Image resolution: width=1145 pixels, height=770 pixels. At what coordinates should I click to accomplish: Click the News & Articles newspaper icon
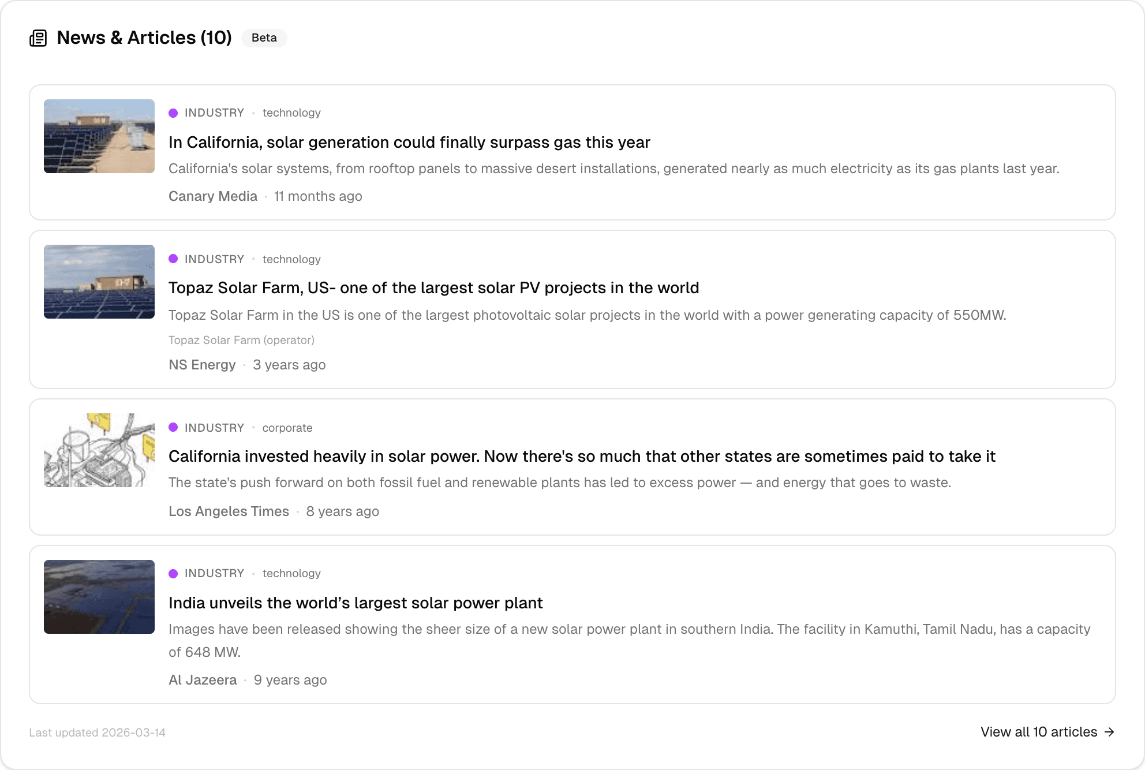tap(39, 38)
